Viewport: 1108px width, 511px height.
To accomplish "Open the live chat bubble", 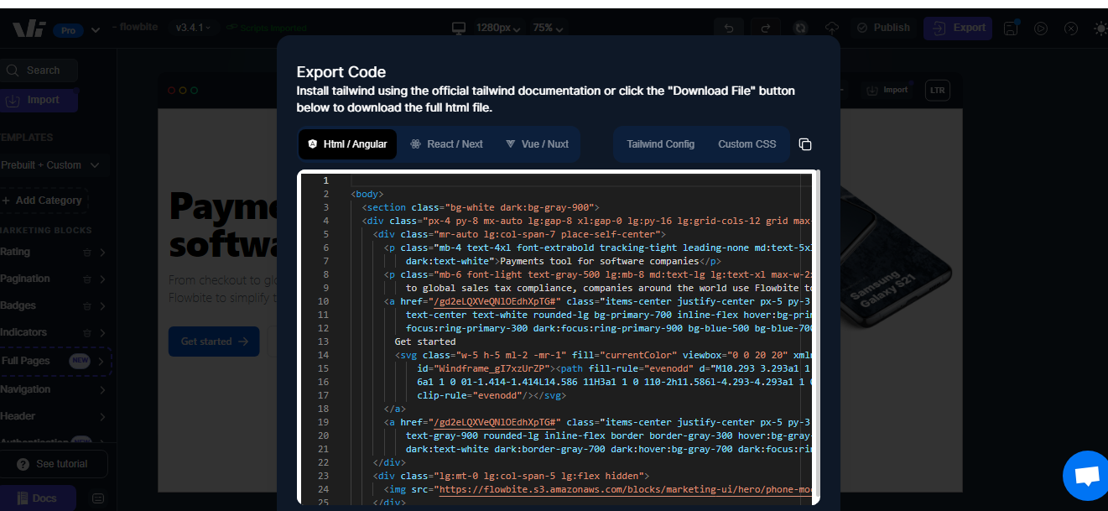I will pyautogui.click(x=1086, y=476).
